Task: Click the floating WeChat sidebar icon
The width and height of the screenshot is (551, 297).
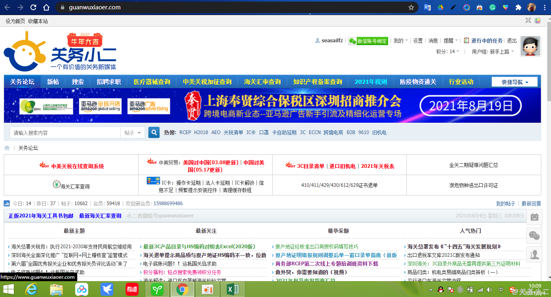Action: coord(534,236)
